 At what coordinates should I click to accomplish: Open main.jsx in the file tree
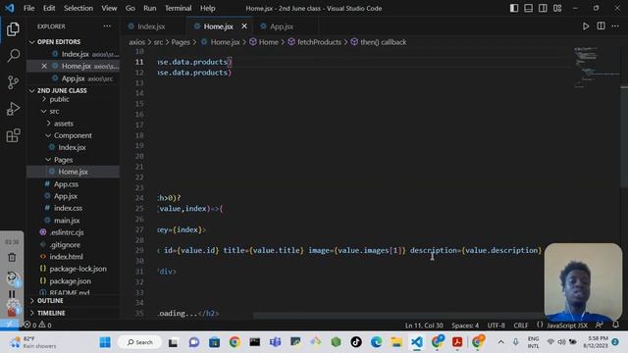click(67, 221)
